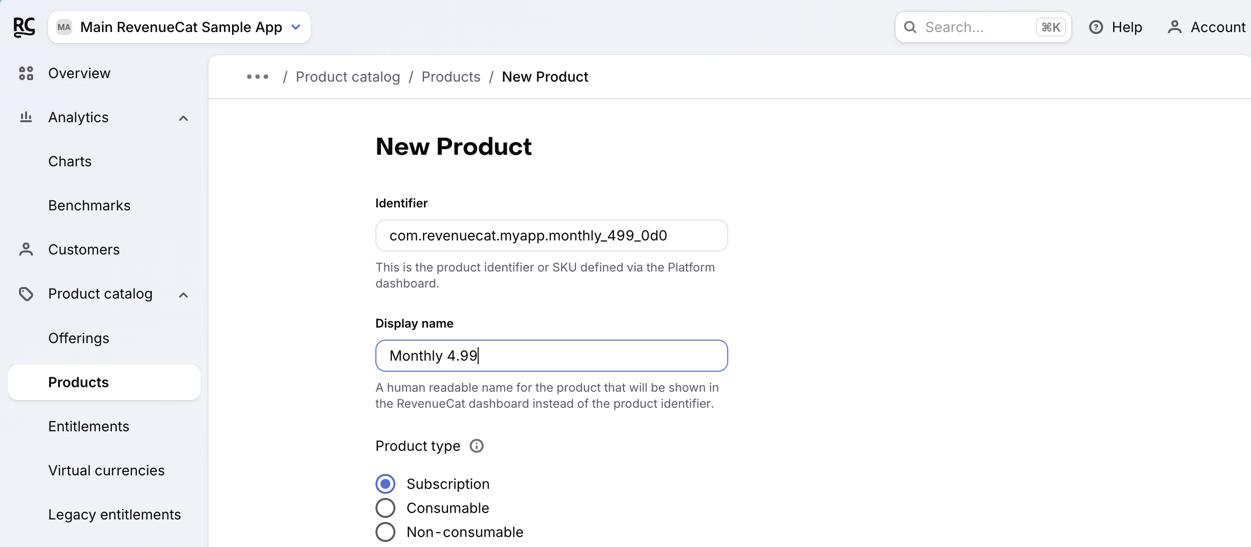This screenshot has width=1251, height=547.
Task: Click the Product catalog tag icon
Action: pos(26,294)
